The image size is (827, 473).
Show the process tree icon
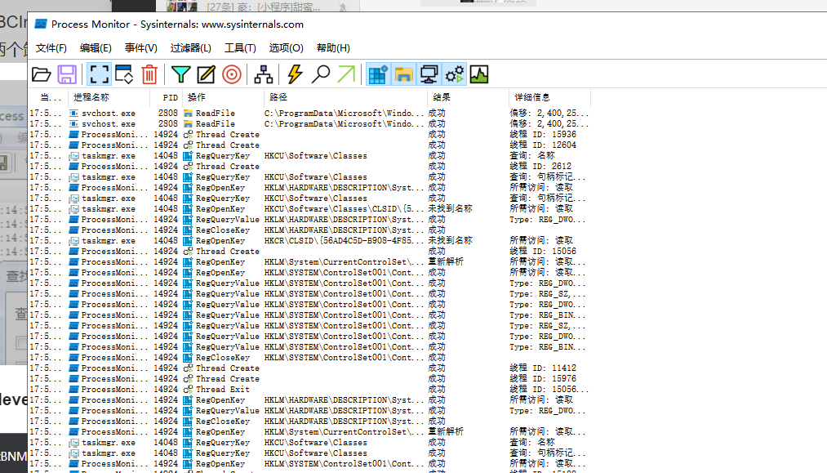tap(263, 74)
